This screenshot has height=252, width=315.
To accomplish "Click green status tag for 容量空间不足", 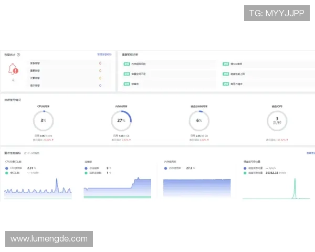I will (127, 74).
